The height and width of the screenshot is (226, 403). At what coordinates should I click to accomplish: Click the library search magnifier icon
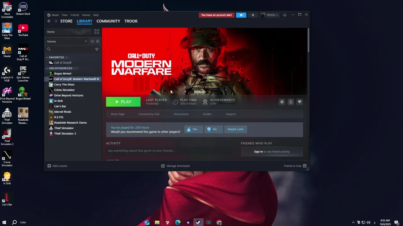tap(49, 49)
